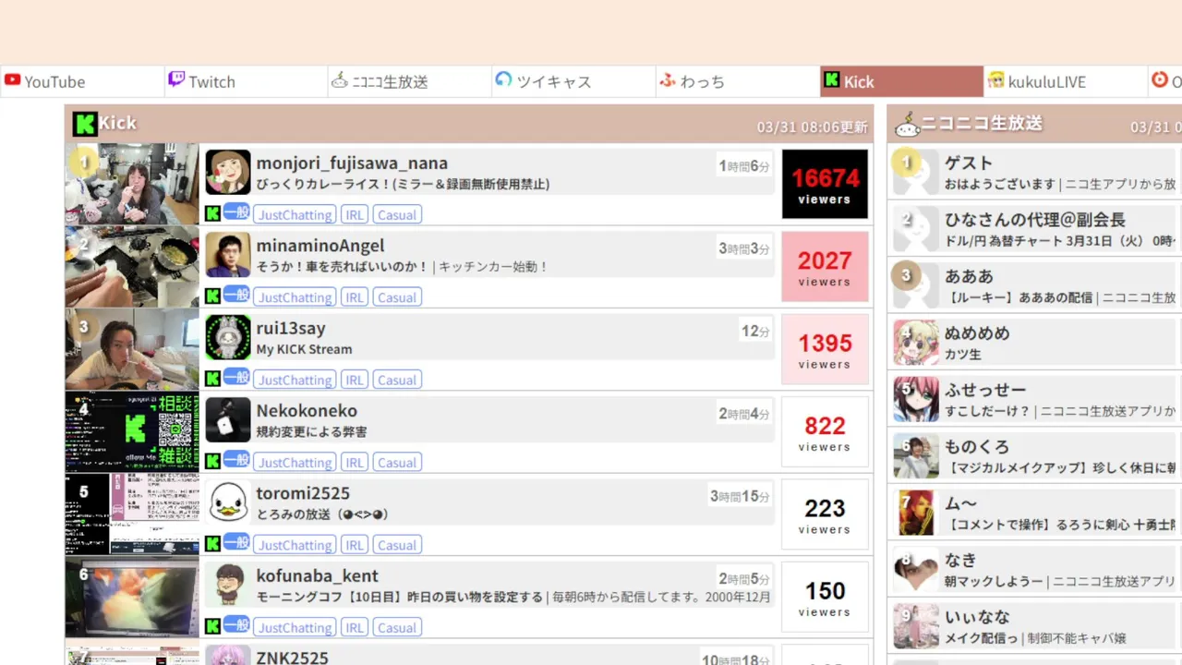The height and width of the screenshot is (665, 1182).
Task: Click monjori_fujisawa_nana avatar icon
Action: pyautogui.click(x=228, y=173)
